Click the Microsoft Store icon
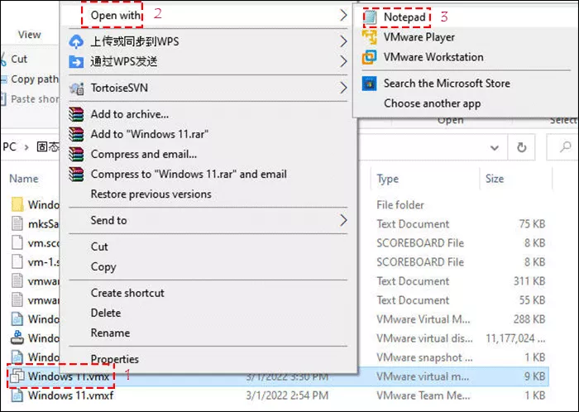579x412 pixels. tap(369, 84)
